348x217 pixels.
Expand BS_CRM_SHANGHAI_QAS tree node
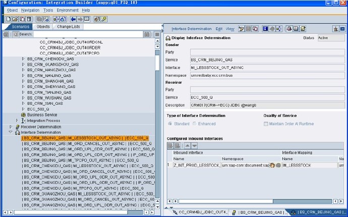point(23,81)
